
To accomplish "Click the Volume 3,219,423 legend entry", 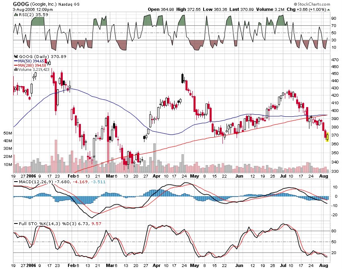I will 34,69.
